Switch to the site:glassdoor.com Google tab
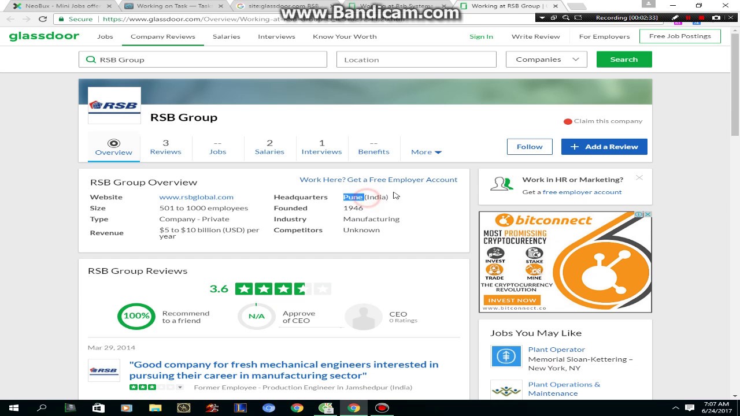Viewport: 740px width, 416px height. [283, 6]
